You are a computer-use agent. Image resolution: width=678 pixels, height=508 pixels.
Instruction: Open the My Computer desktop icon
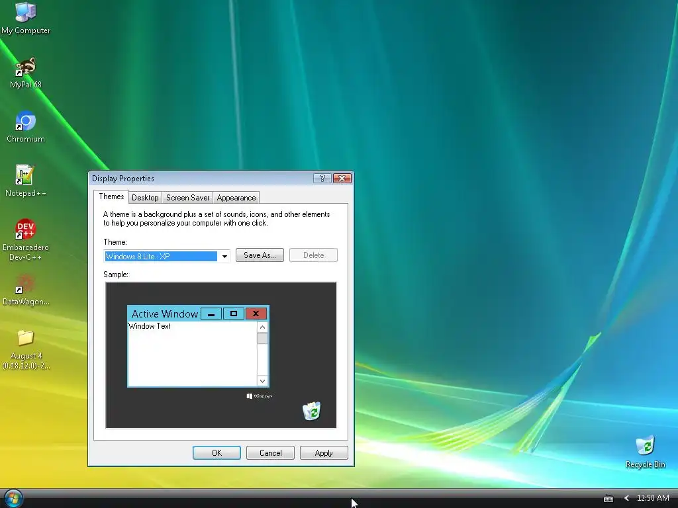26,18
